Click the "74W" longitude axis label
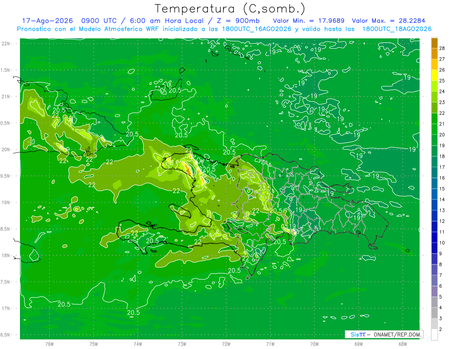 tap(138, 344)
